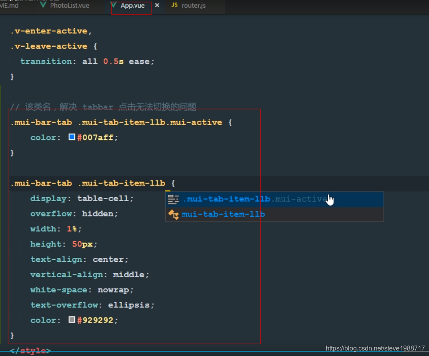
Task: Click the '</style>' closing tag
Action: [30, 351]
